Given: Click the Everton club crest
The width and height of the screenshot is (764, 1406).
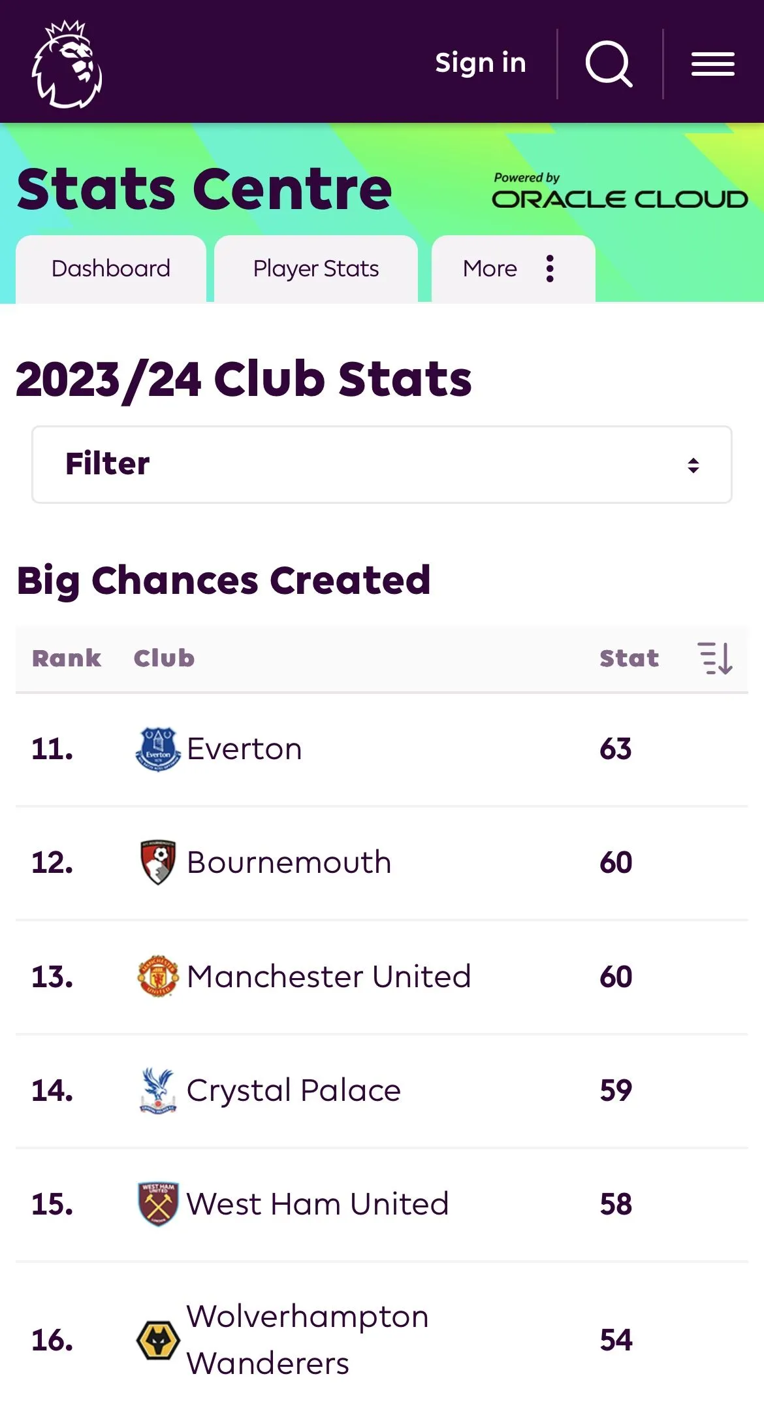Looking at the screenshot, I should [157, 749].
